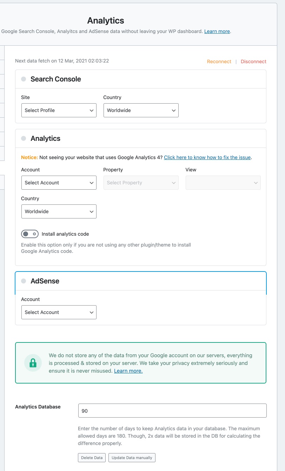Open the Analytics Country Worldwide dropdown
Viewport: 285px width, 471px height.
coord(59,211)
